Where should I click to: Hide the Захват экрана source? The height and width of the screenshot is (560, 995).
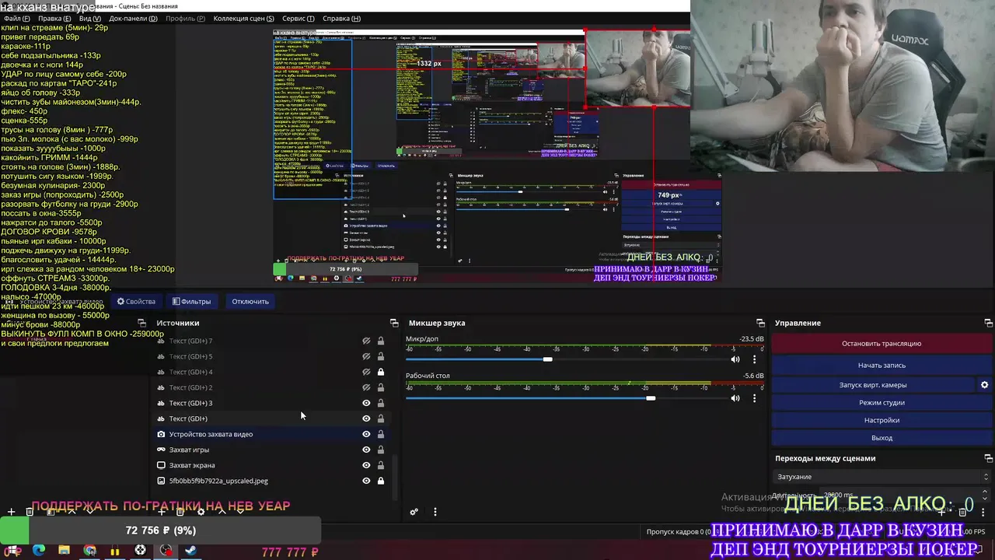(366, 465)
